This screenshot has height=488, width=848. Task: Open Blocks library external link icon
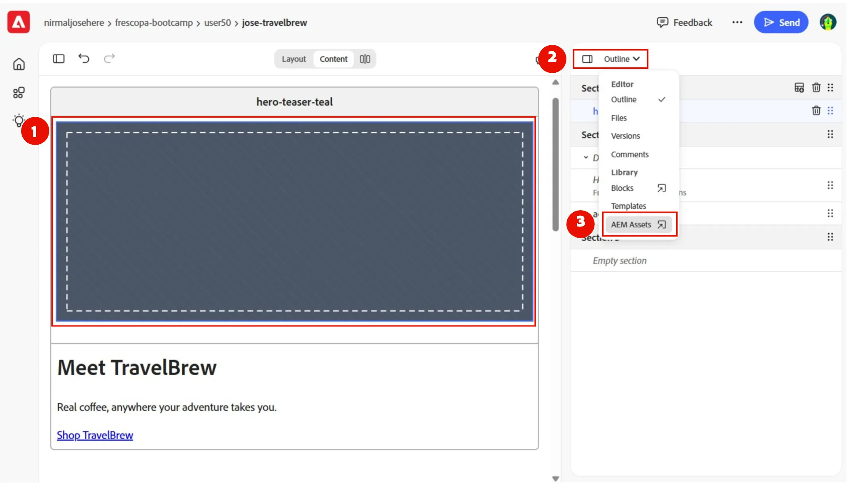661,188
